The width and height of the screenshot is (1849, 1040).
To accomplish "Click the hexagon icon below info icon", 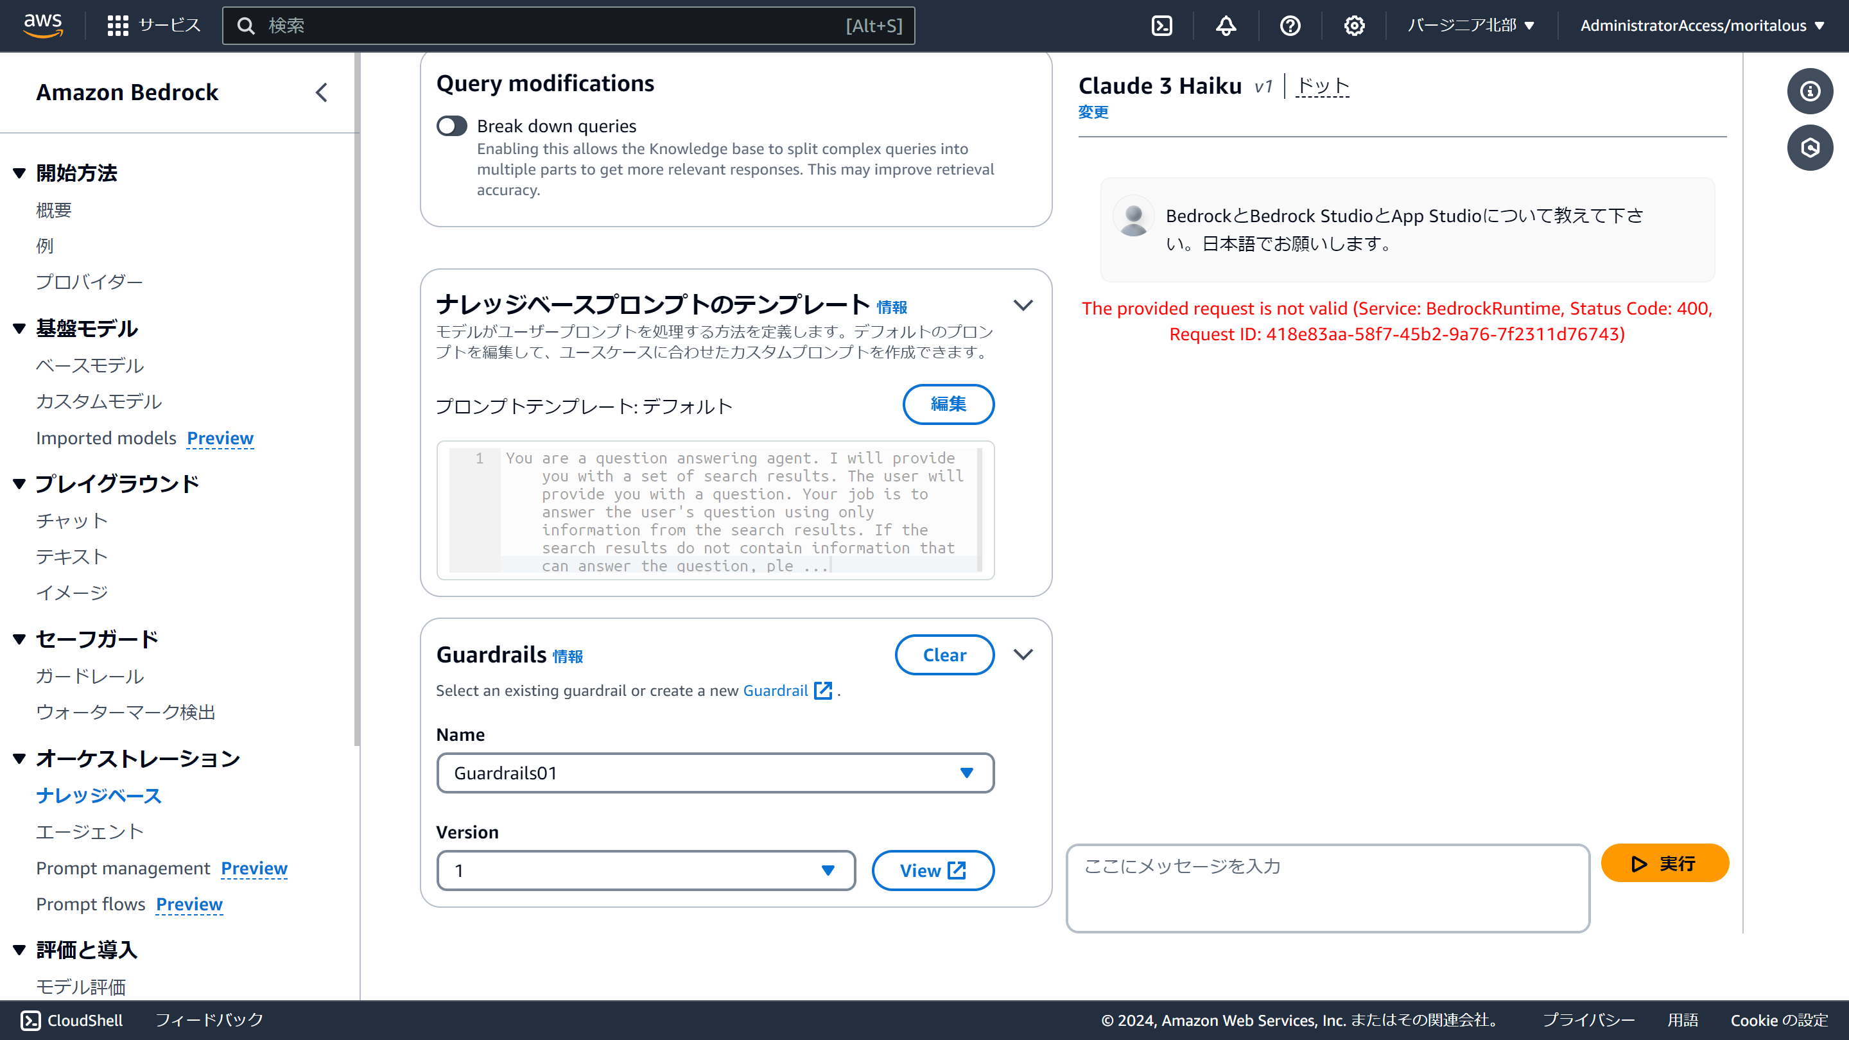I will click(x=1810, y=148).
